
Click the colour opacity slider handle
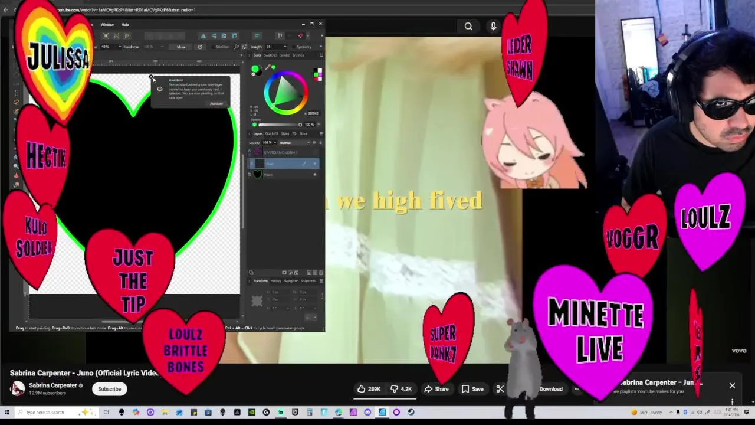pos(300,125)
